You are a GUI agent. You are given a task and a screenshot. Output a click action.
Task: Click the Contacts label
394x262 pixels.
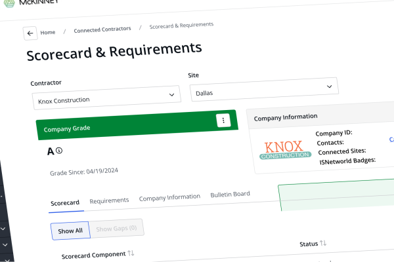(x=330, y=142)
